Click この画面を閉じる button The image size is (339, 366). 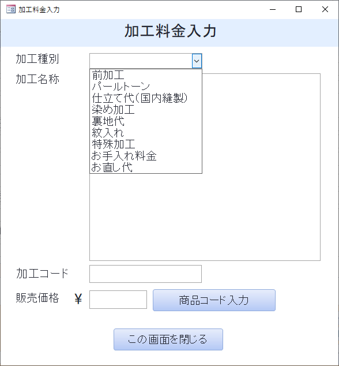coord(168,339)
